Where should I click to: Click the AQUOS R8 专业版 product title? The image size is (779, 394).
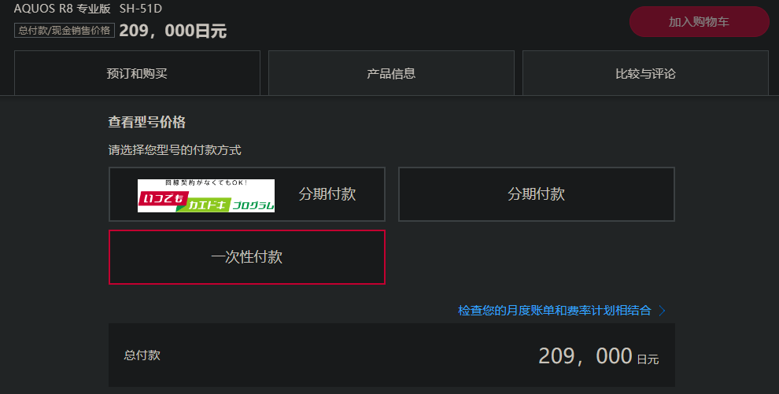[x=62, y=9]
